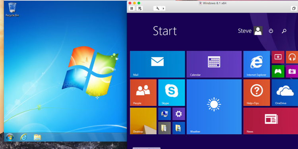Open the Windows 7 Start orb
Viewport: 298px width, 149px height.
point(10,137)
